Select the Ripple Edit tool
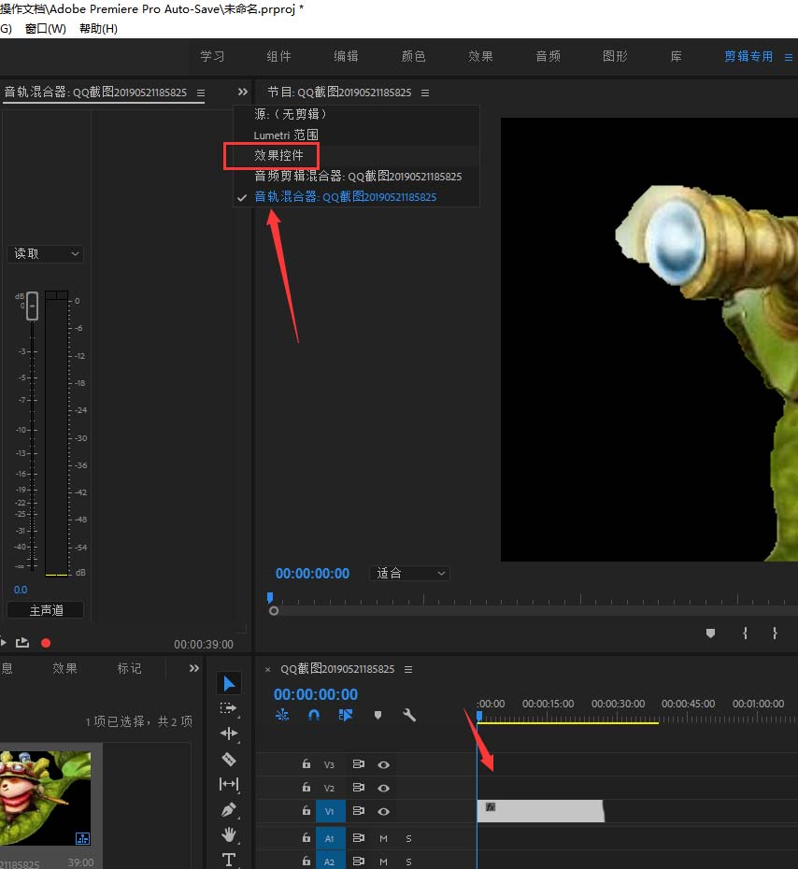This screenshot has width=798, height=869. pyautogui.click(x=229, y=734)
